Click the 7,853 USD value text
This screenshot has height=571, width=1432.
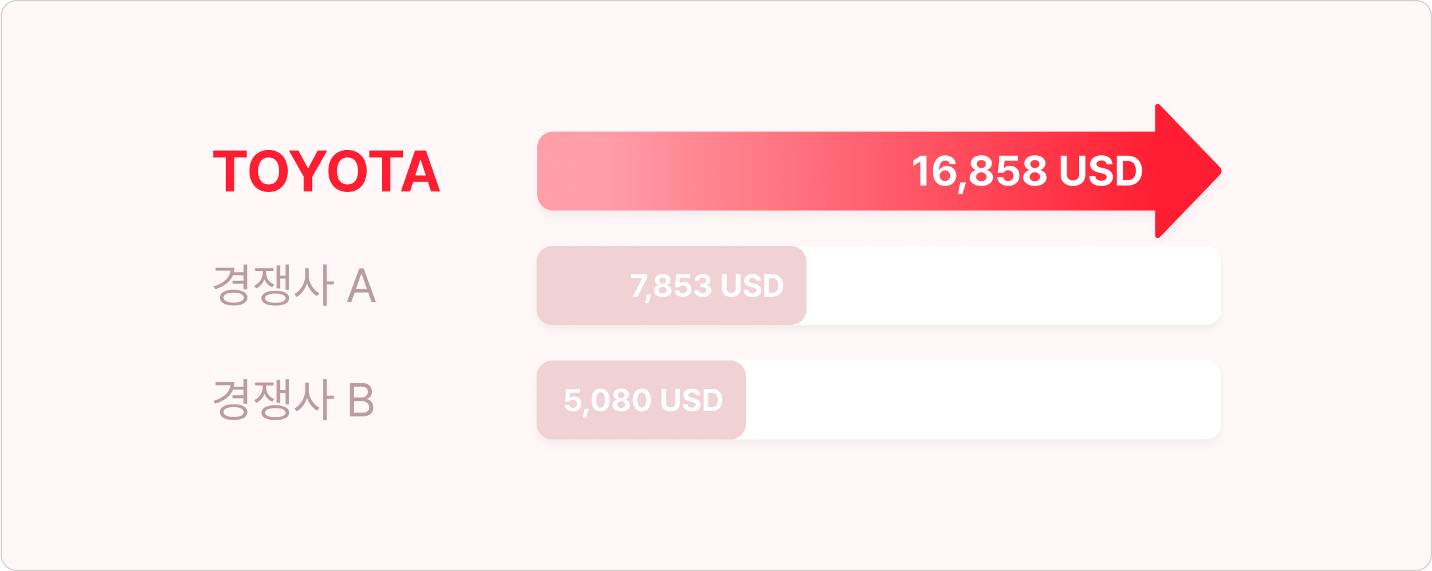(x=706, y=286)
